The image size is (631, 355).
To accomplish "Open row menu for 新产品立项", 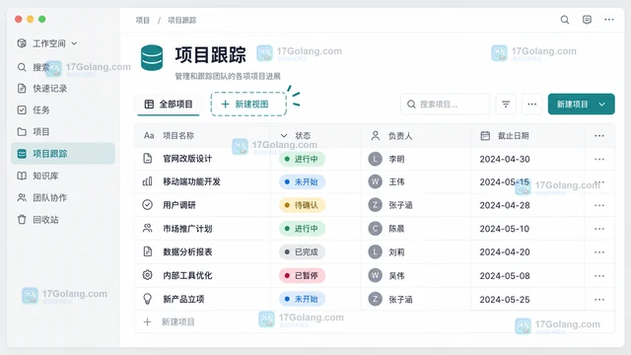I will coord(599,299).
